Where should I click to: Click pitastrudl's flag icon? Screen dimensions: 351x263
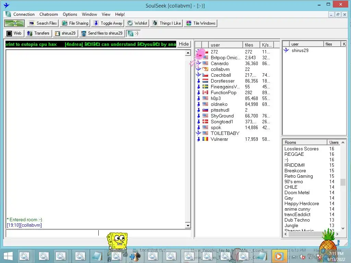point(205,110)
